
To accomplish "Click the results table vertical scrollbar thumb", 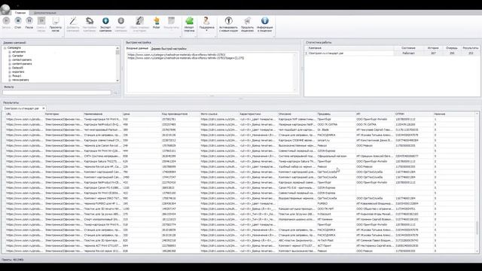I will tap(477, 227).
